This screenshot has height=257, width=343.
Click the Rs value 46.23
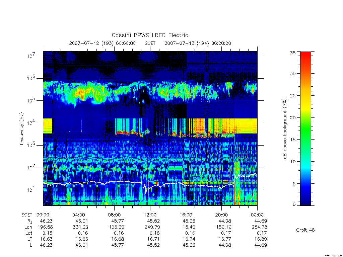coord(46,221)
